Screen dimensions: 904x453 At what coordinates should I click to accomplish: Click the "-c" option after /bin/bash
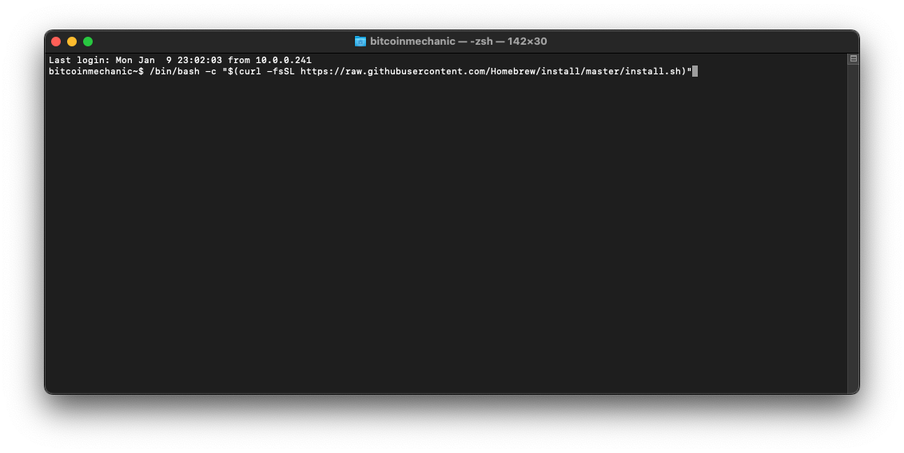(211, 72)
